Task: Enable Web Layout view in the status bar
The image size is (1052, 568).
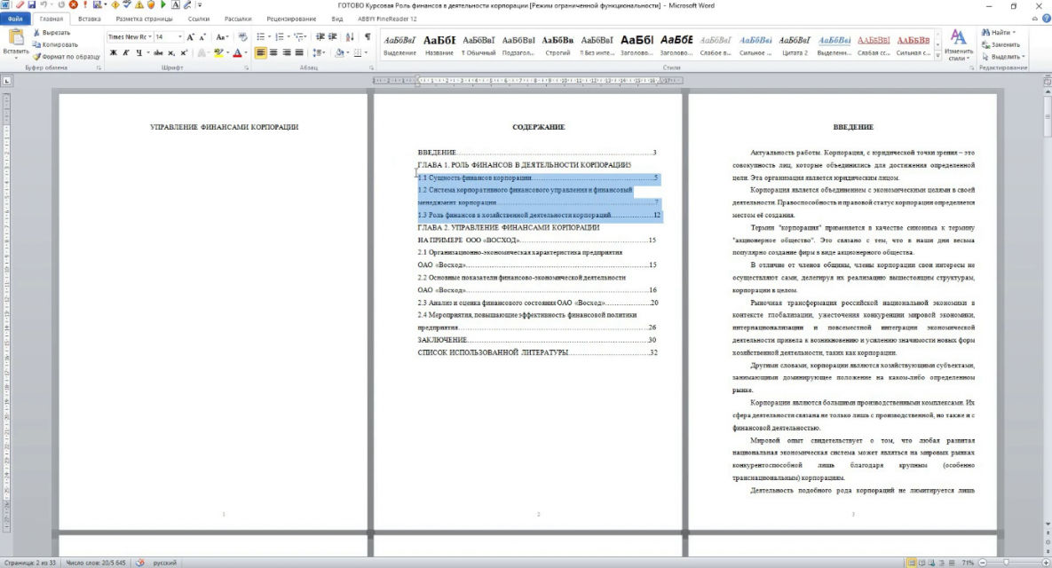Action: coord(931,562)
